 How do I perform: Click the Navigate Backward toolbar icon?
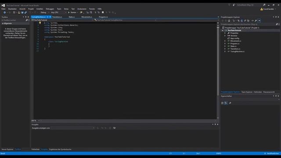coord(4,12)
